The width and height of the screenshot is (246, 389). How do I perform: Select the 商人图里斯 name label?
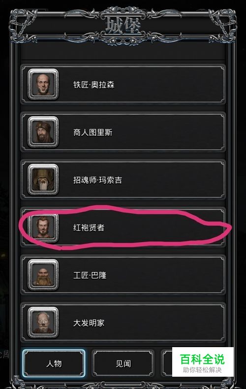point(93,132)
